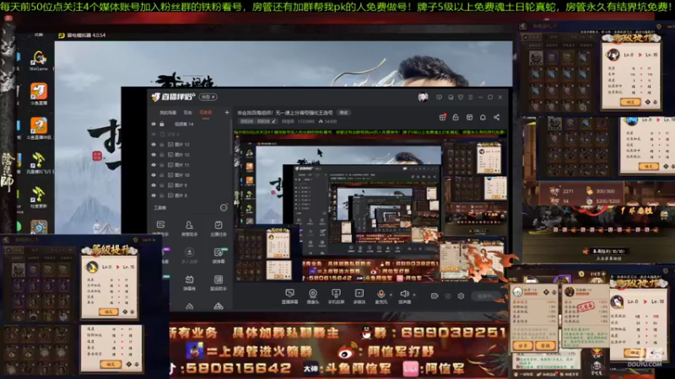
Task: Click the user avatar in the title bar
Action: coord(423,98)
